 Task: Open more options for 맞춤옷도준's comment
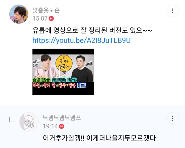click(172, 11)
